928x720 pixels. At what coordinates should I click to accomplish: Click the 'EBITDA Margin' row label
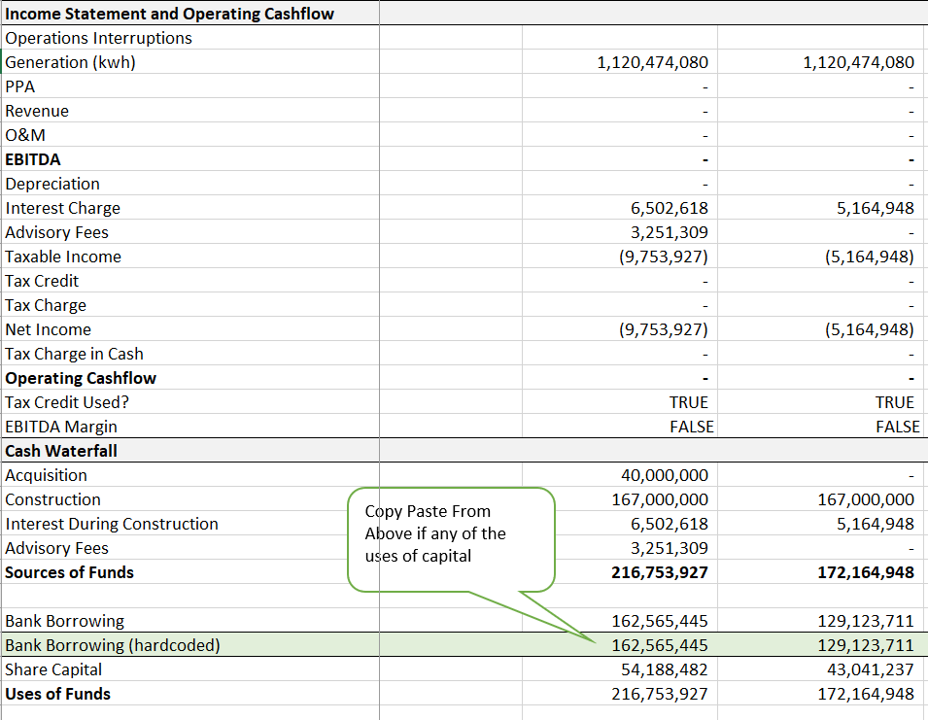[61, 427]
